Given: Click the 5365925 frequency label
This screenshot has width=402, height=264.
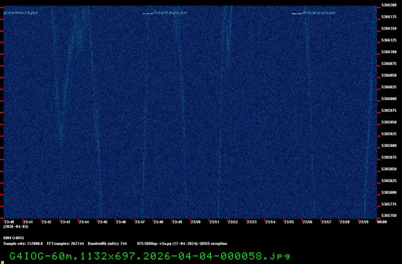Looking at the screenshot, I should (389, 134).
